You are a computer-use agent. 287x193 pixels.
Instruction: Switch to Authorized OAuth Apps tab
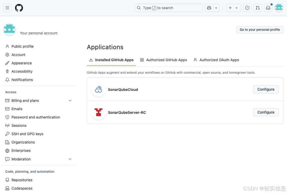[x=216, y=60]
